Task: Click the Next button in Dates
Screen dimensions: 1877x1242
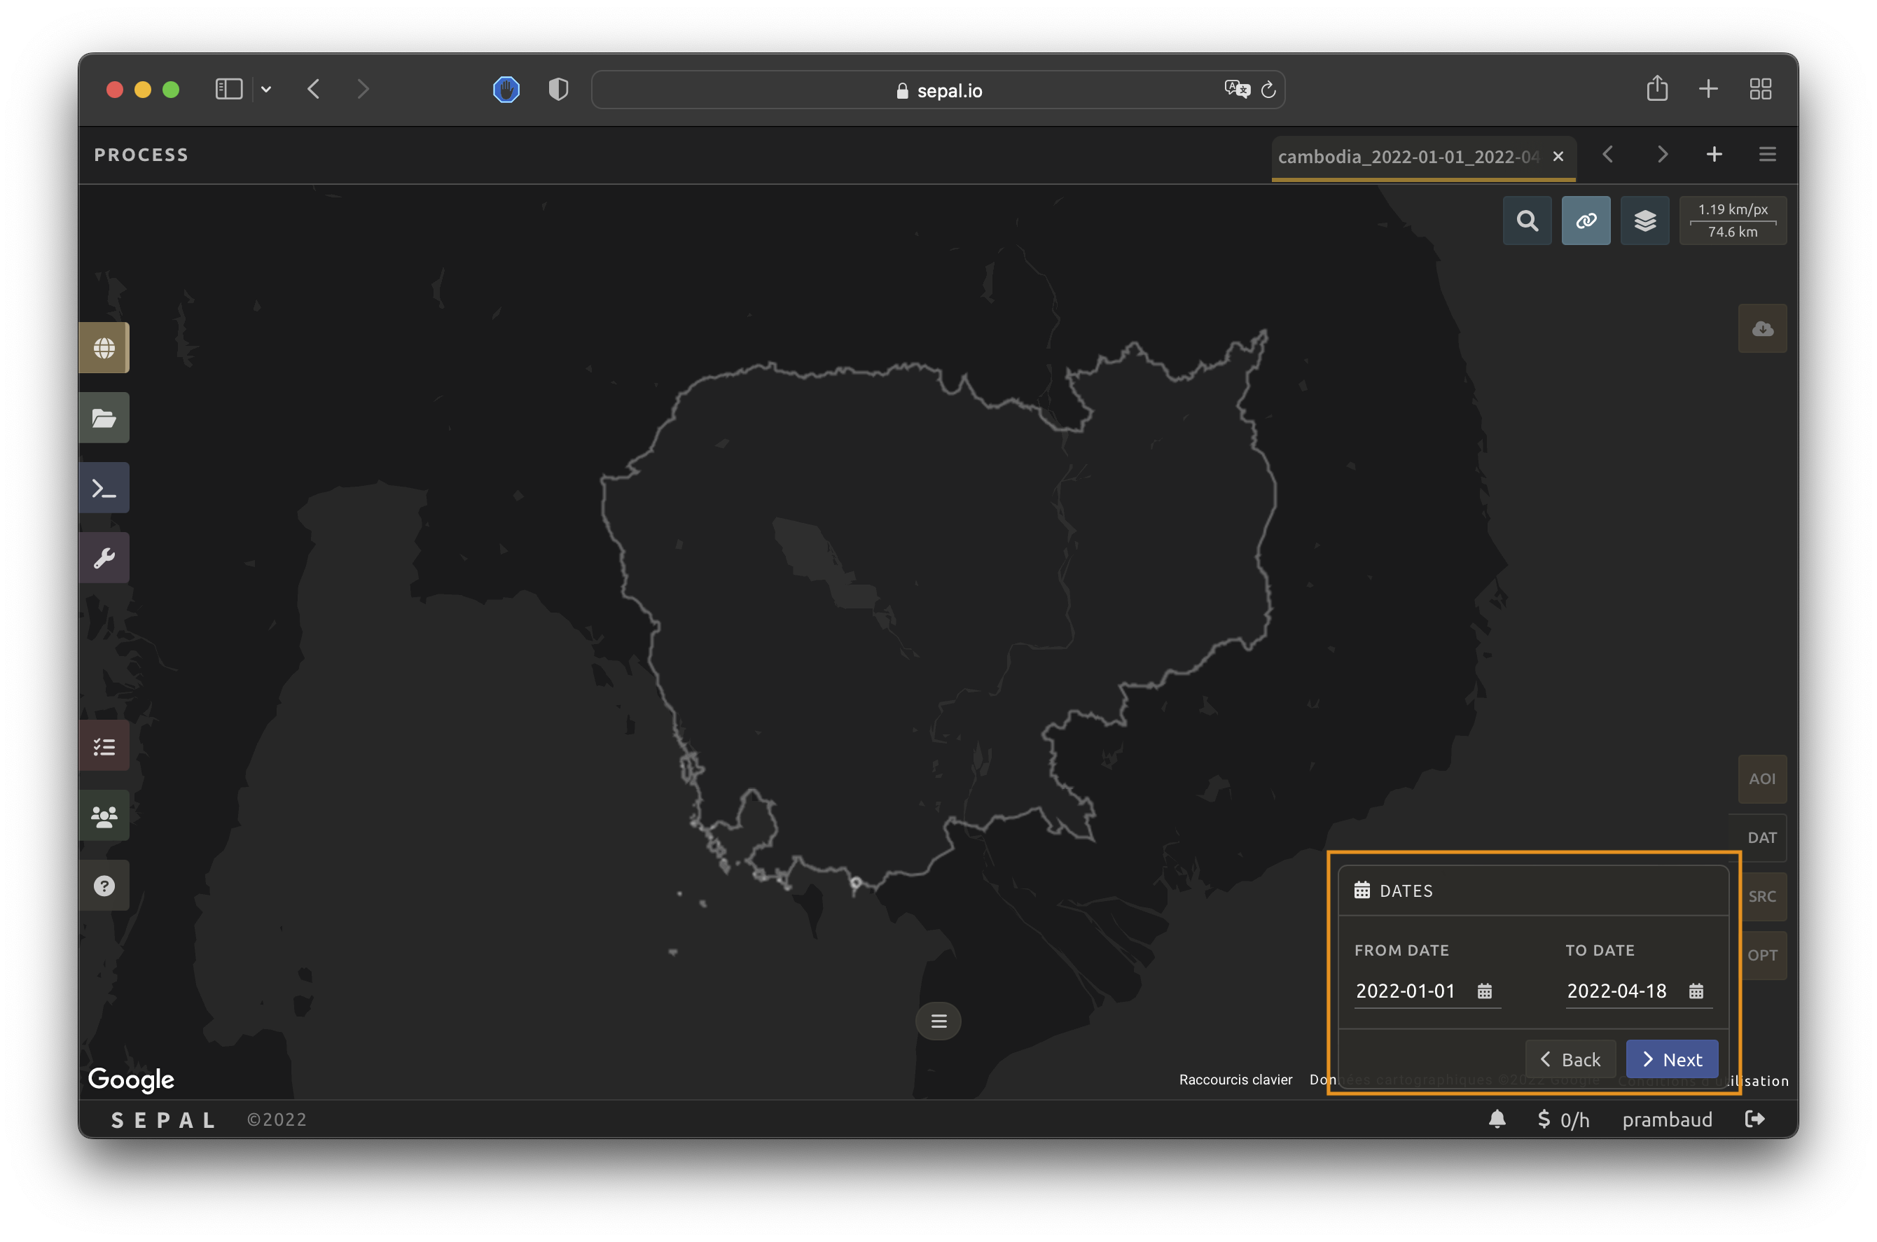Action: point(1672,1059)
